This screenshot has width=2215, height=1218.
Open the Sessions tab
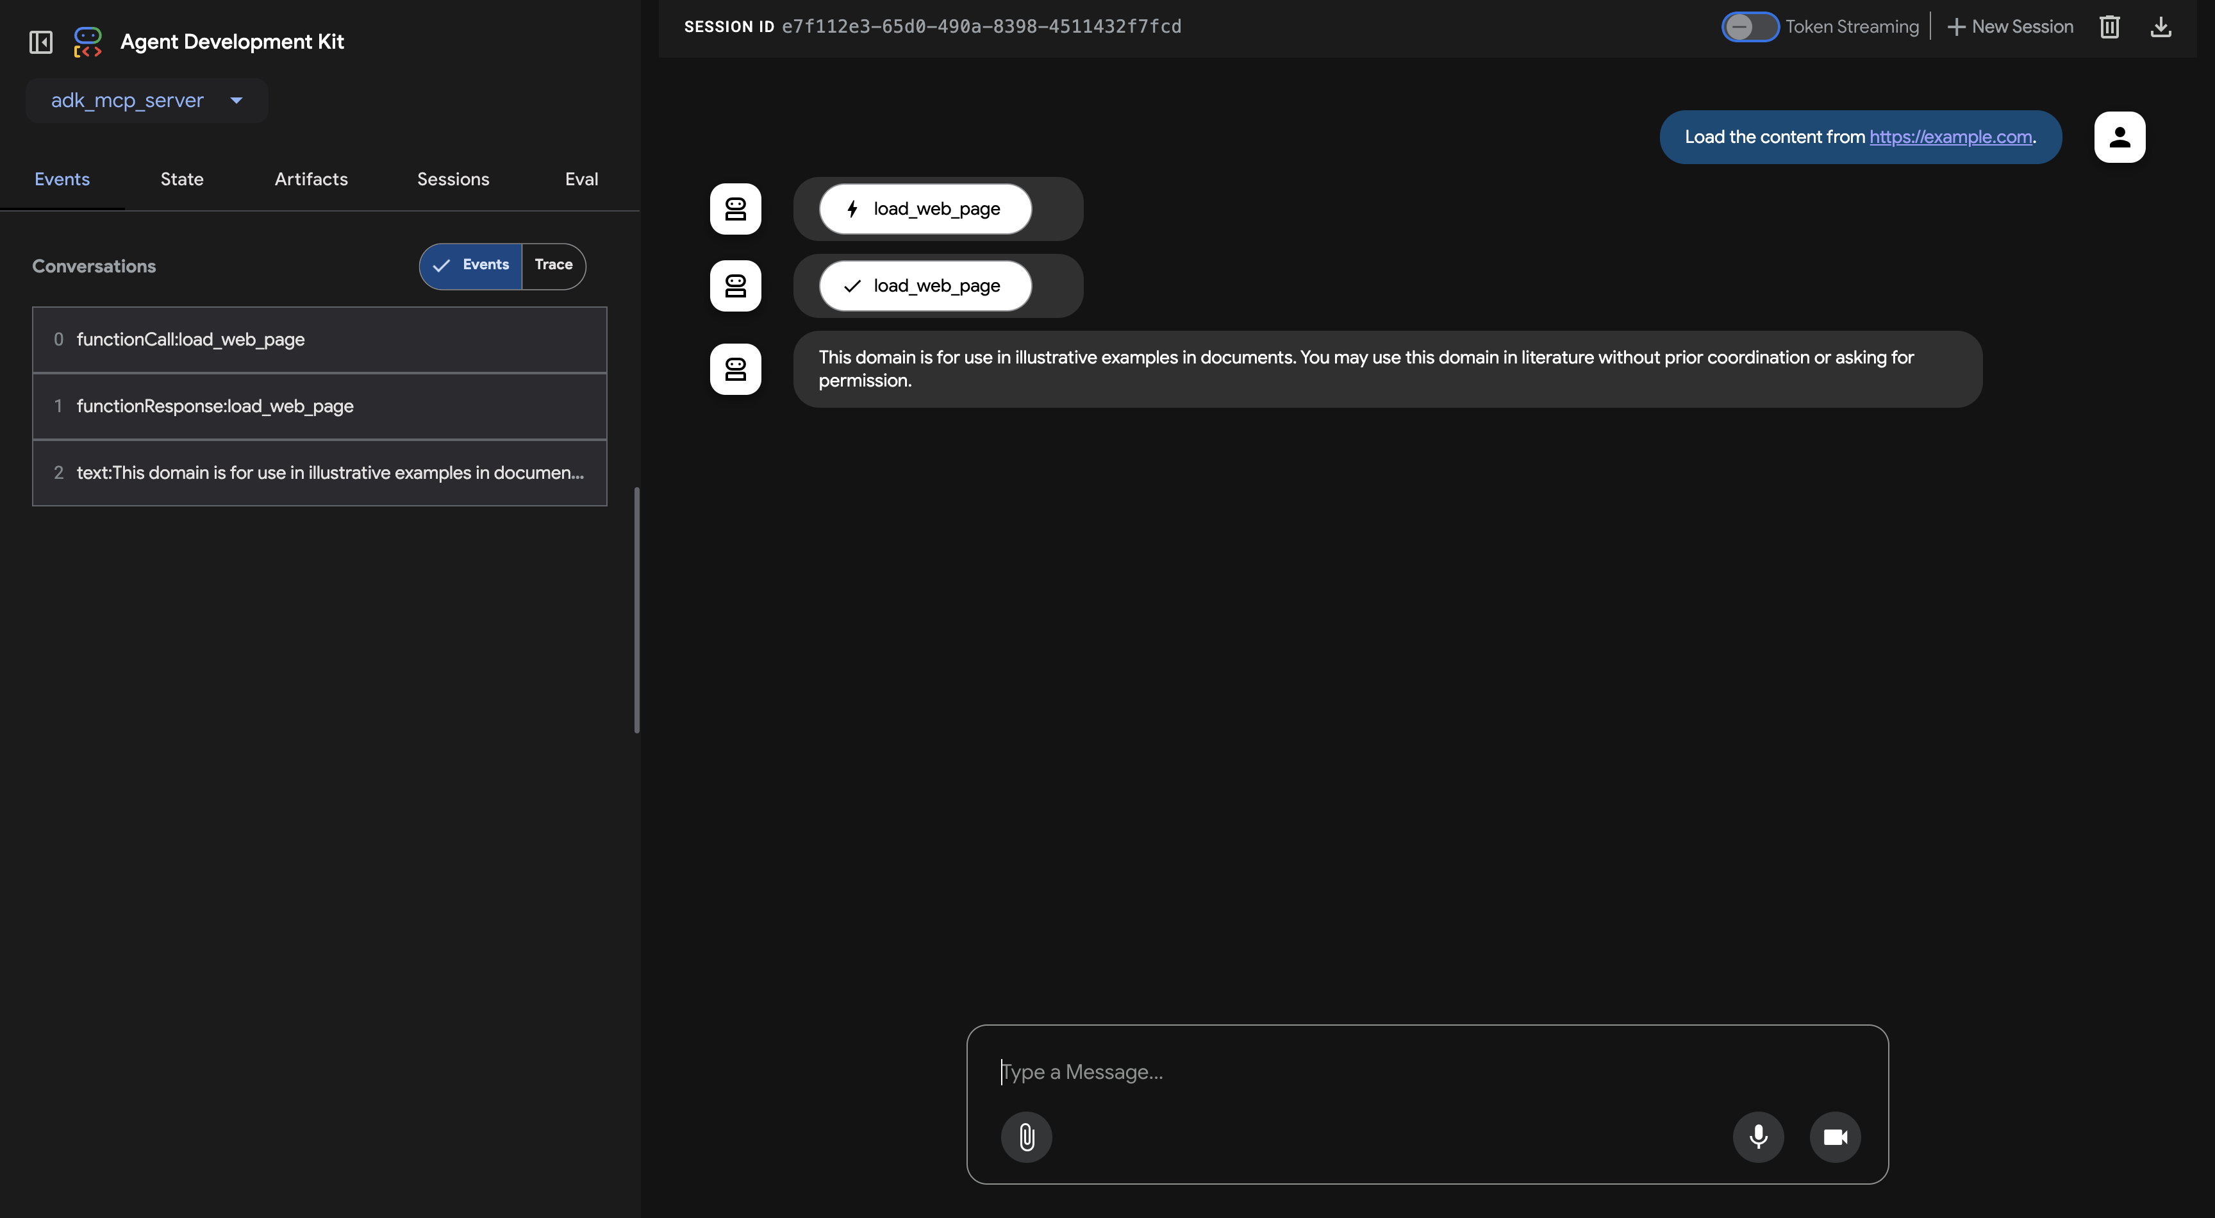[x=452, y=179]
